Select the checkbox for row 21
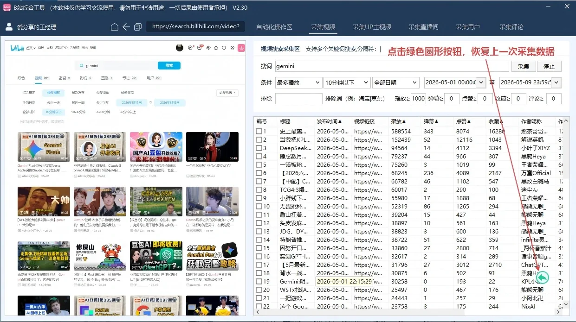Image resolution: width=576 pixels, height=322 pixels. [259, 298]
